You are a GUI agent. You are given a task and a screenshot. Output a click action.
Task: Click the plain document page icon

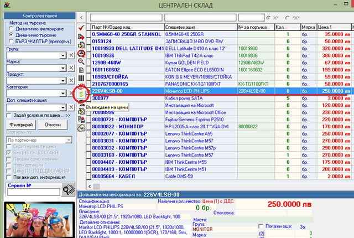(81, 70)
